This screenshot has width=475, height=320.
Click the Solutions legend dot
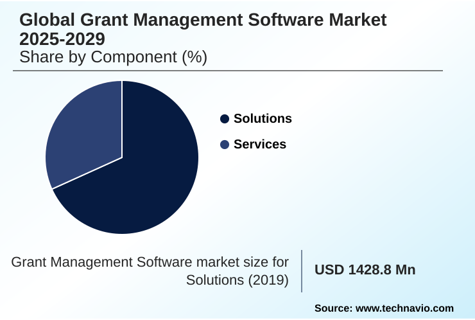[x=224, y=119]
